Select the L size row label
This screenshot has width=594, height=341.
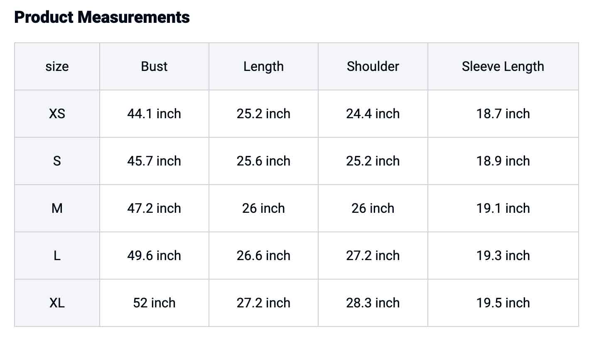pos(57,256)
